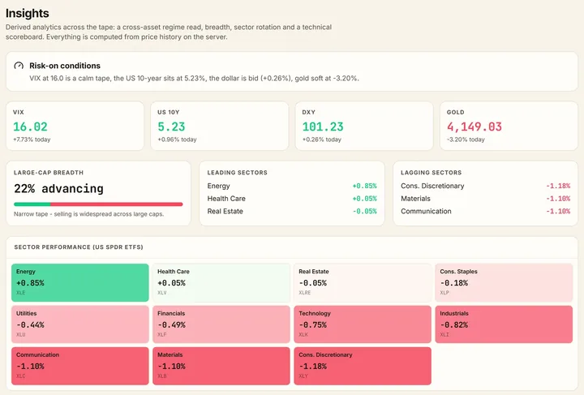Open the Materials XLB heatmap tile
584x395 pixels.
[x=221, y=366]
